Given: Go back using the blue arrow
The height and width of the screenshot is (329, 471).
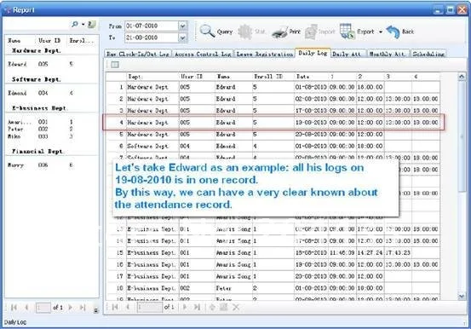Looking at the screenshot, I should [x=393, y=32].
